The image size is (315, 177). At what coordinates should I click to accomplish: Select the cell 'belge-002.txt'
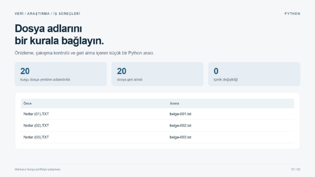(180, 126)
